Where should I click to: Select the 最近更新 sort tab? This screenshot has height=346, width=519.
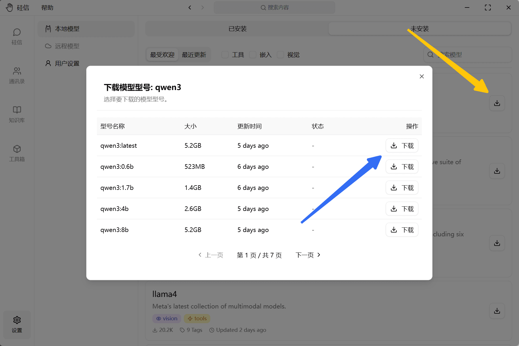point(194,55)
